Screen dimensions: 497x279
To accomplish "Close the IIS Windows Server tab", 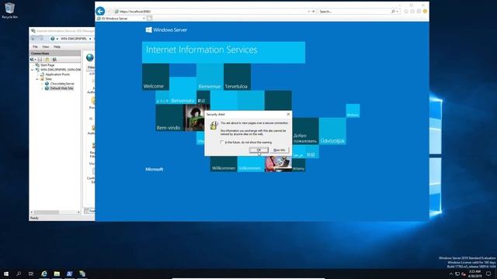I will pos(144,19).
